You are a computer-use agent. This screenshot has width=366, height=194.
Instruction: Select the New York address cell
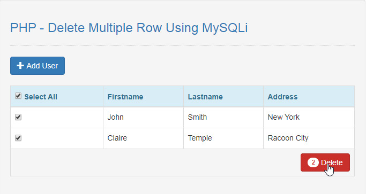[x=309, y=118]
